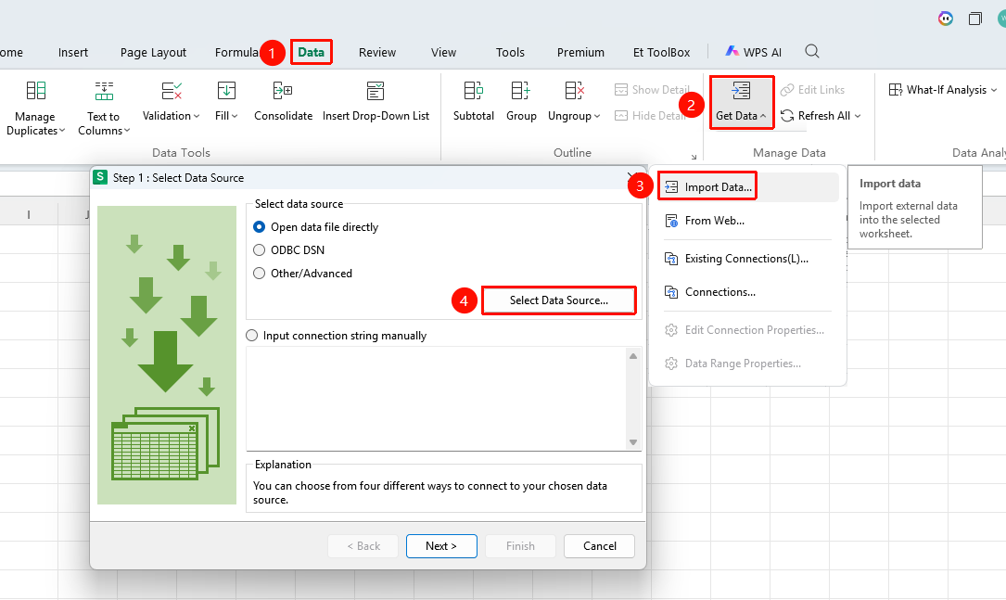Expand the Validation dropdown arrow
The width and height of the screenshot is (1006, 600).
tap(197, 116)
